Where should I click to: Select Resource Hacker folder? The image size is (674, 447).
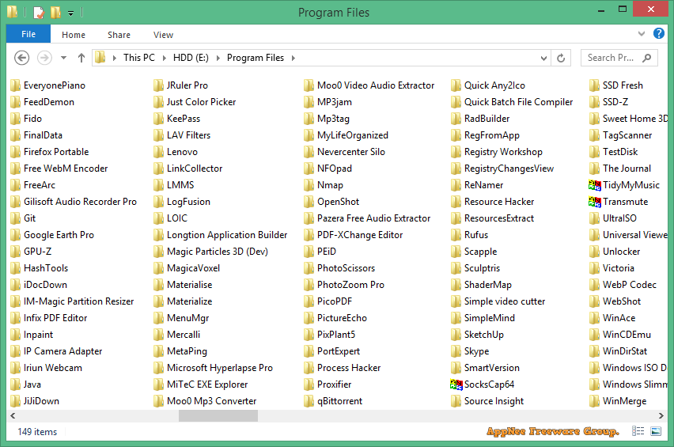point(493,202)
